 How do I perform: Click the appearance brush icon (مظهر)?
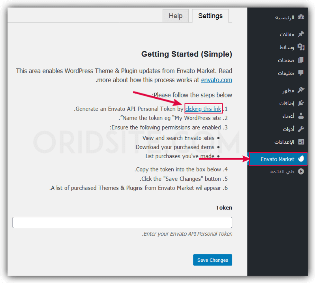(x=301, y=90)
